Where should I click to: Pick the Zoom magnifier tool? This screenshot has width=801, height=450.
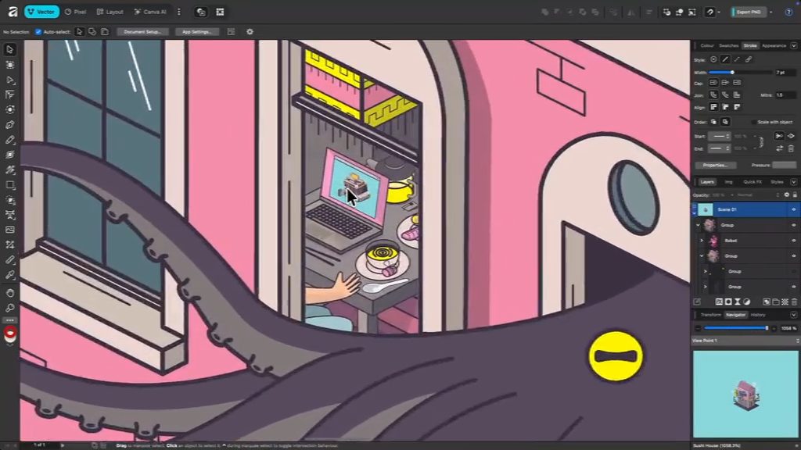point(10,308)
